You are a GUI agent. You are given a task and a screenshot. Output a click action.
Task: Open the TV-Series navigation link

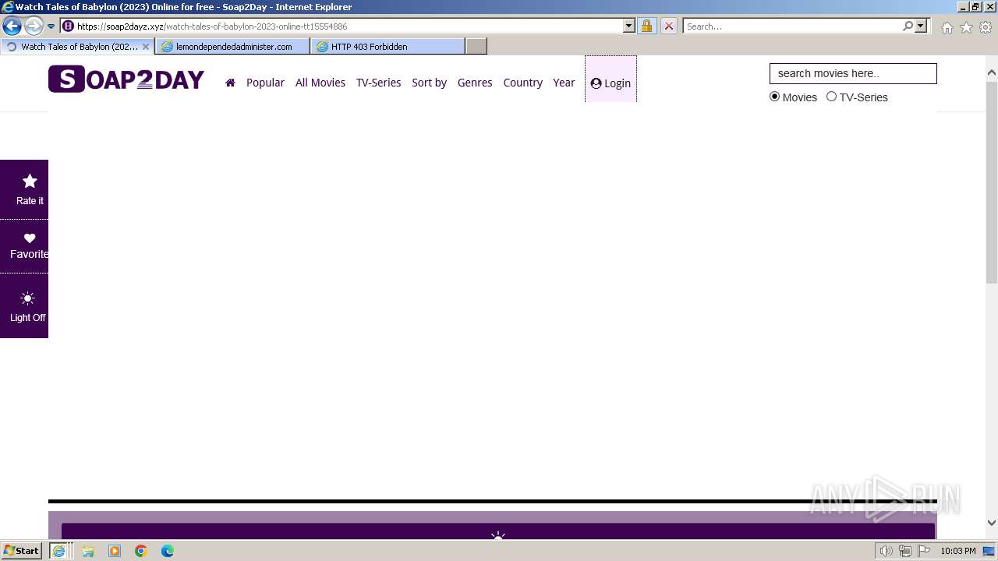pyautogui.click(x=378, y=83)
